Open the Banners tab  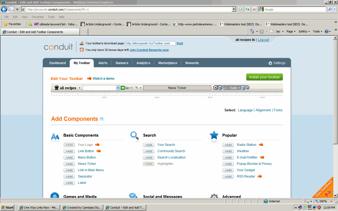122,63
